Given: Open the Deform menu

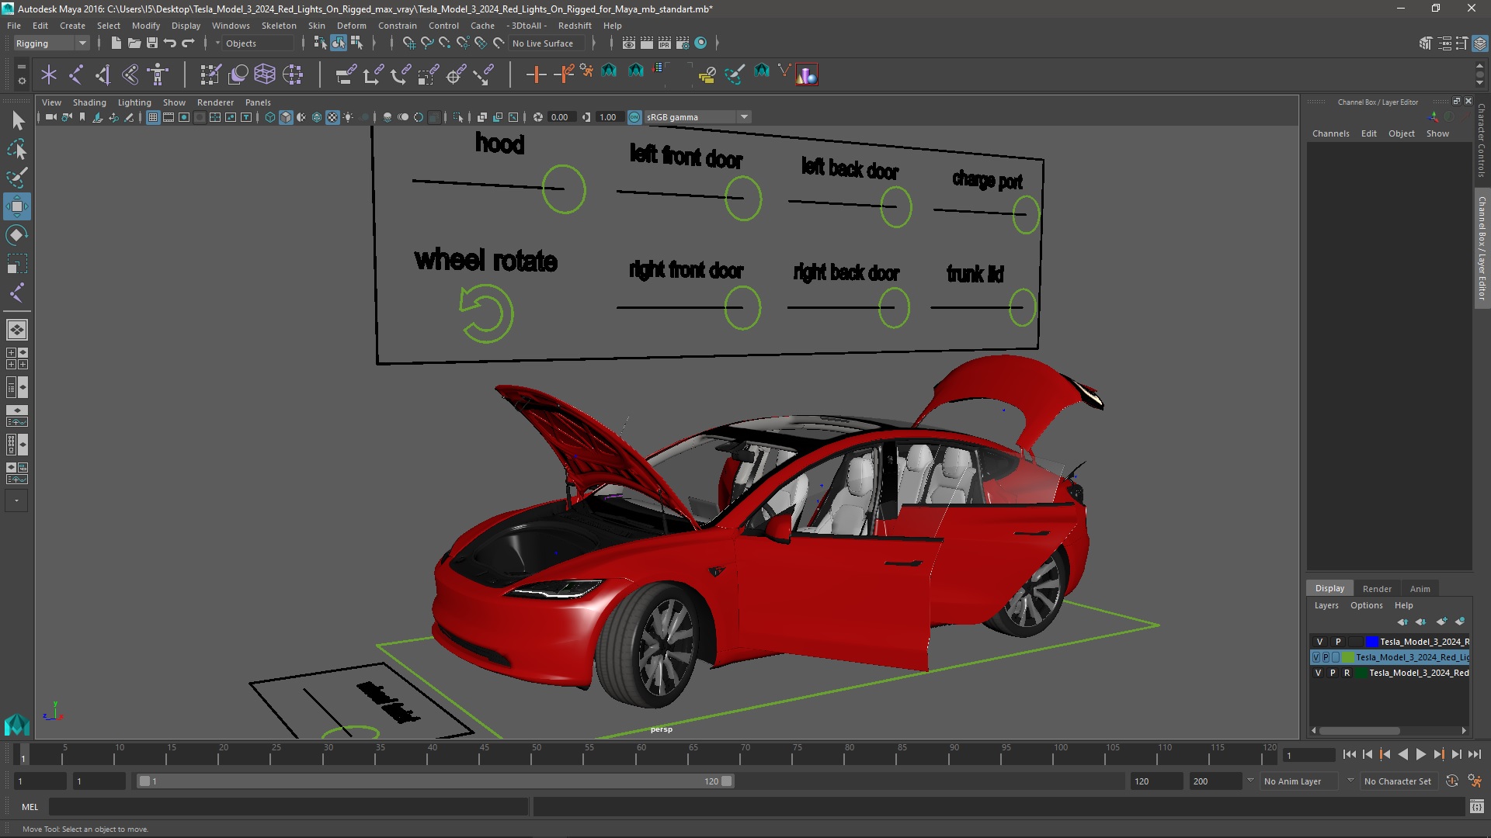Looking at the screenshot, I should (351, 26).
